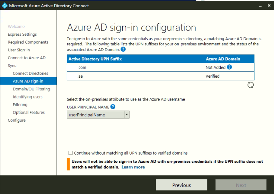
Task: Click the help icon next to Not Added
Action: tap(229, 67)
